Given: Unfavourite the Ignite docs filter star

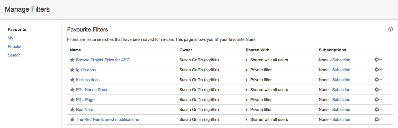Looking at the screenshot, I should 72,70.
